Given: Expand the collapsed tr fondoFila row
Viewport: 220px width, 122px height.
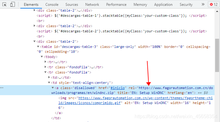Looking at the screenshot, I should 45,67.
